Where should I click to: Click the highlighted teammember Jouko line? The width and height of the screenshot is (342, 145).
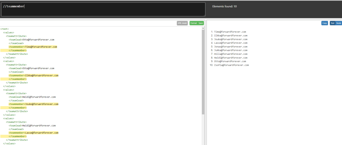pos(33,104)
